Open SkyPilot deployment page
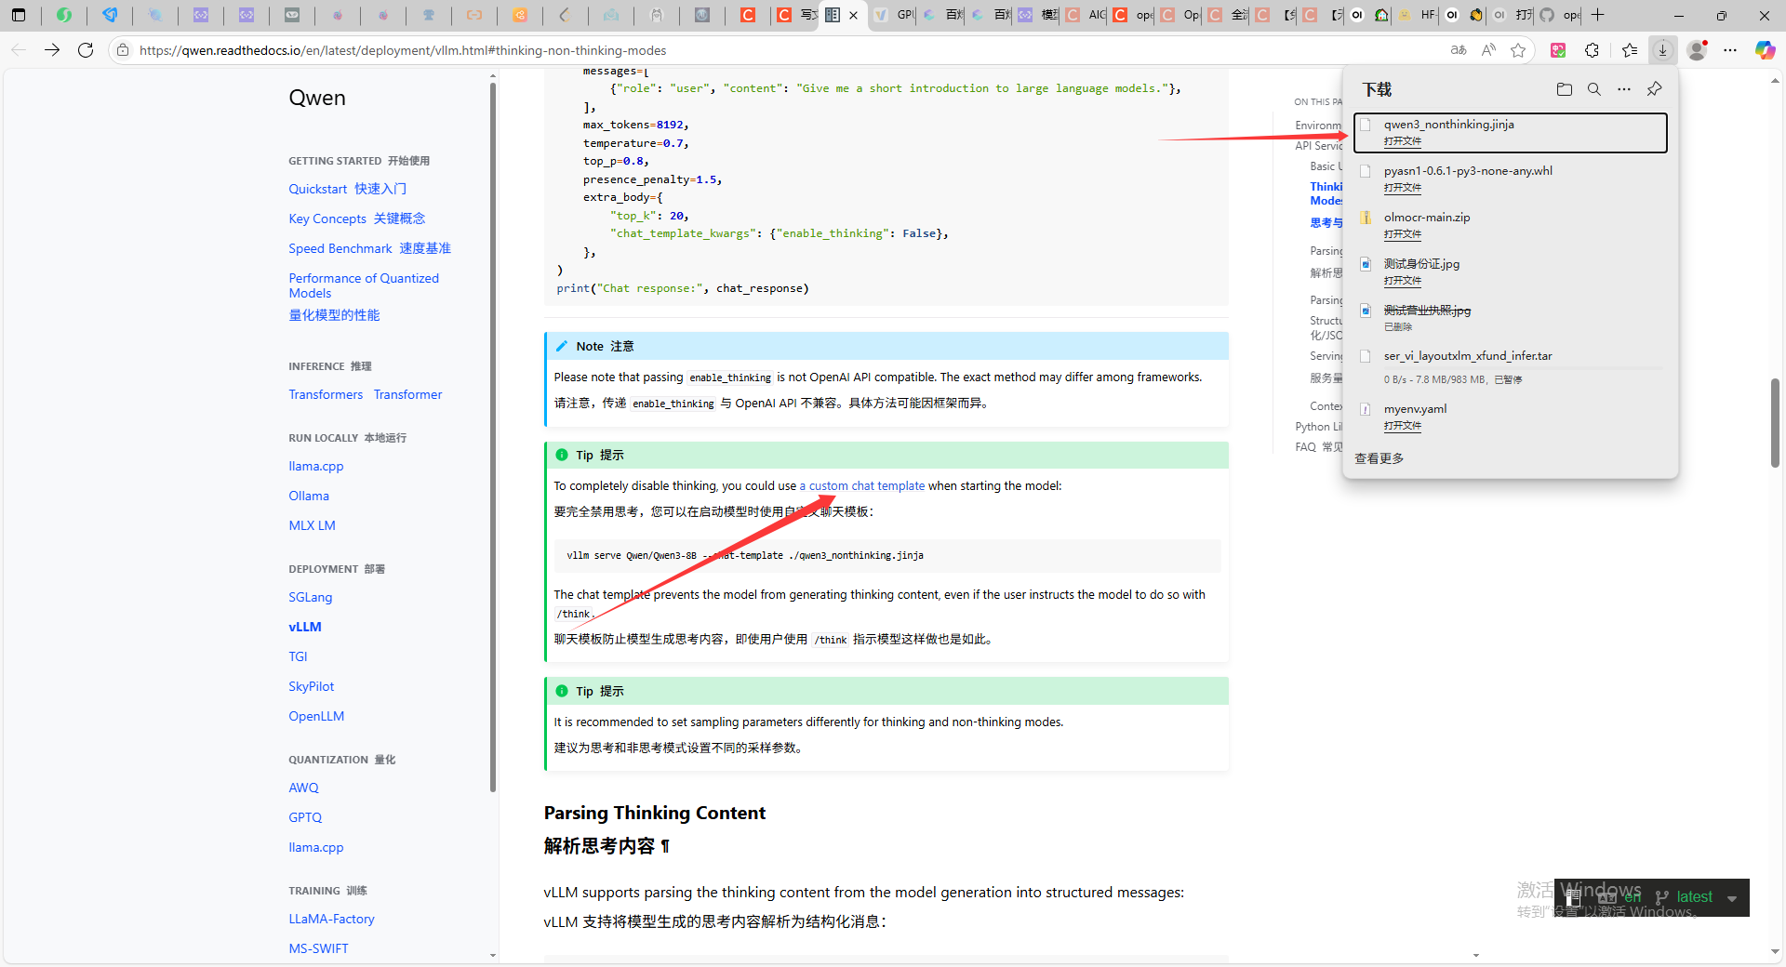1786x967 pixels. (x=311, y=686)
